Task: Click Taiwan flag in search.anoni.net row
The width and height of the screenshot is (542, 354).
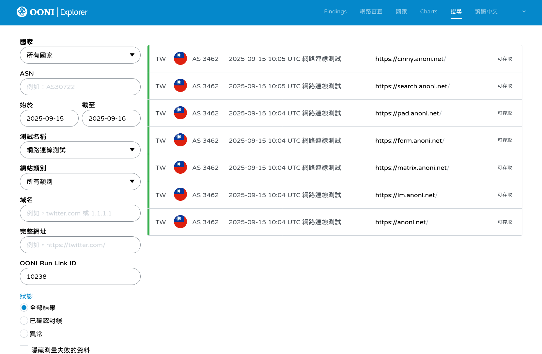Action: click(180, 86)
